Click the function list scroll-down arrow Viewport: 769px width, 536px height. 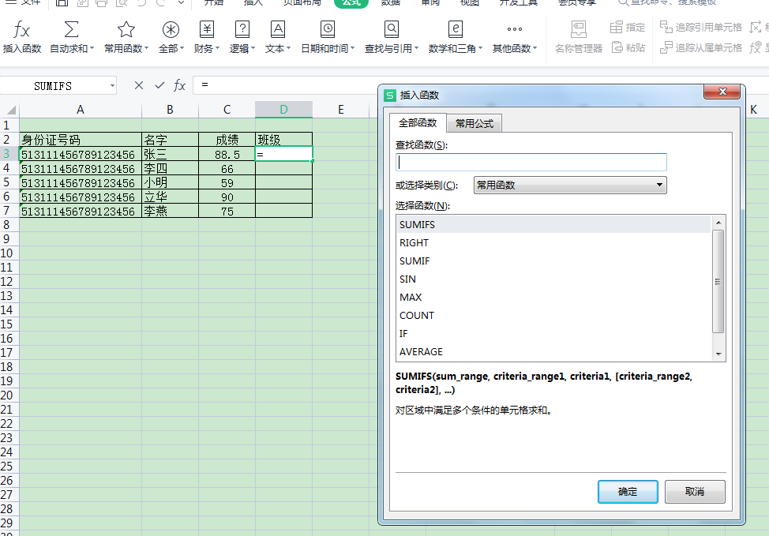coord(718,354)
